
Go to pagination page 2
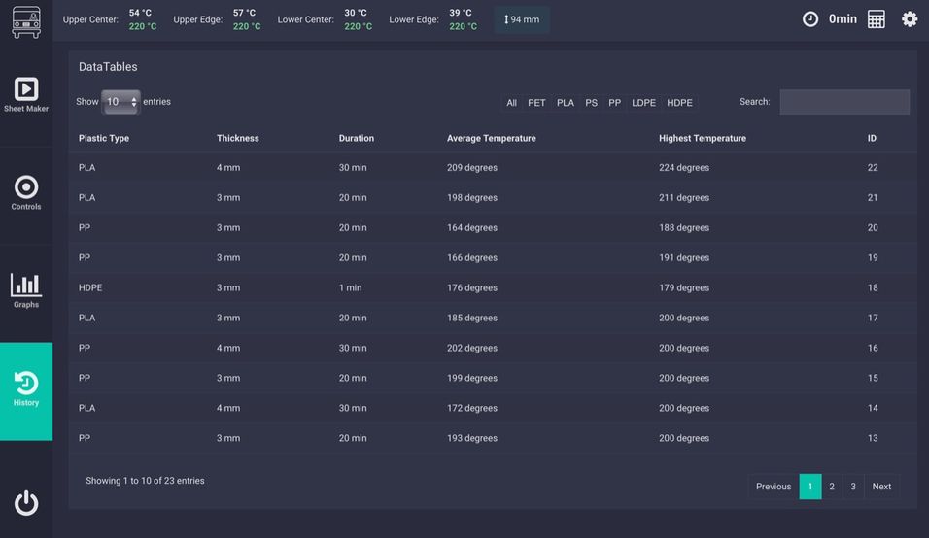click(x=832, y=487)
